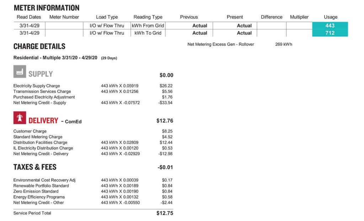The width and height of the screenshot is (364, 221).
Task: Click the Taxes & Fees heading
Action: (35, 167)
